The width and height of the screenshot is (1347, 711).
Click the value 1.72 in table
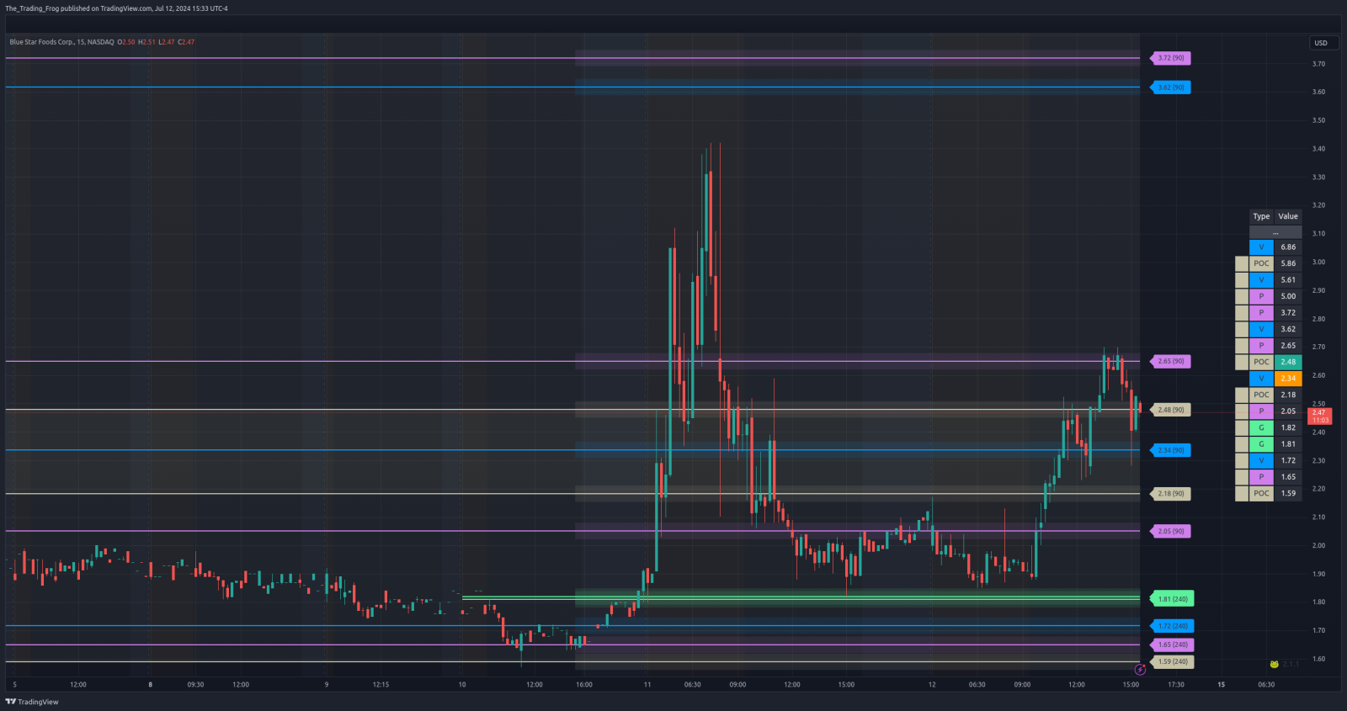[1288, 460]
